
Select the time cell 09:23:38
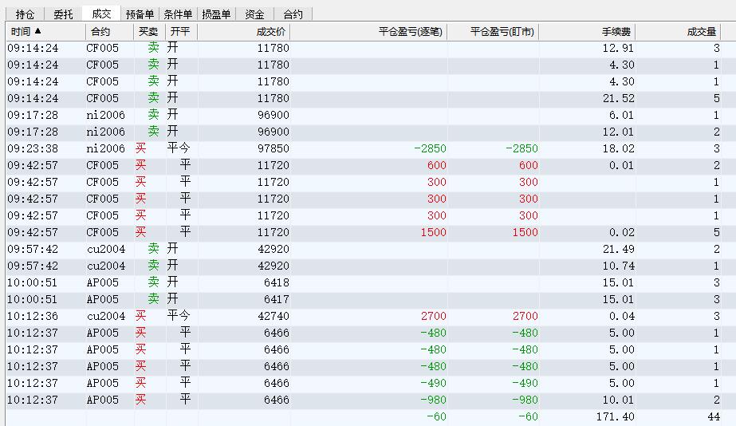point(33,149)
